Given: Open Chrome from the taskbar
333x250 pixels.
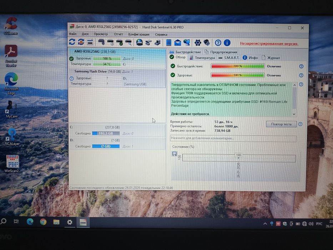Looking at the screenshot, I should click(43, 222).
